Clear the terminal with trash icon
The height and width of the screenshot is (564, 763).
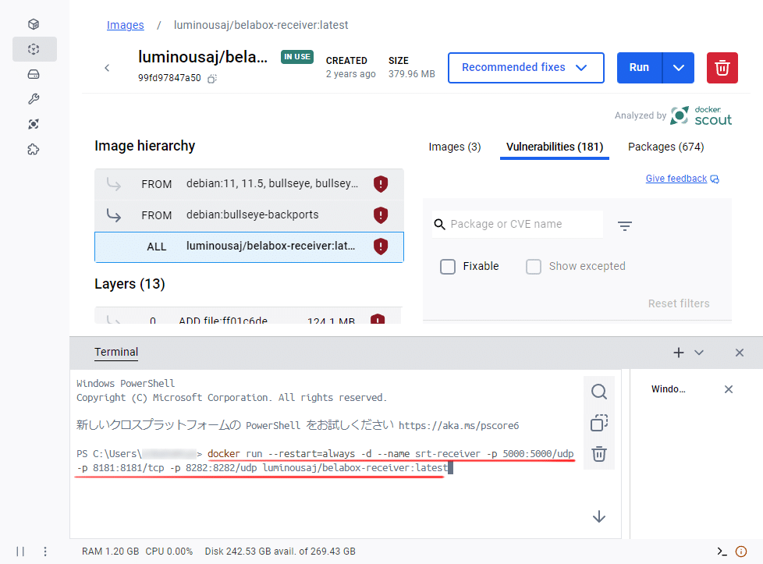(599, 453)
